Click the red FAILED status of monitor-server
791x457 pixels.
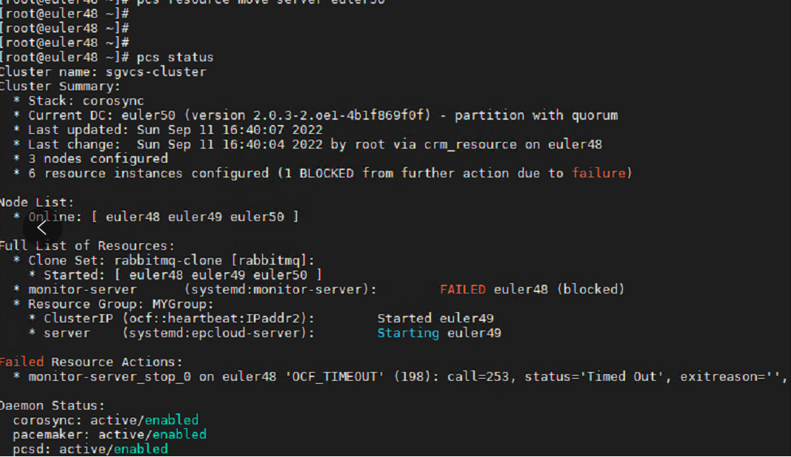pos(462,289)
